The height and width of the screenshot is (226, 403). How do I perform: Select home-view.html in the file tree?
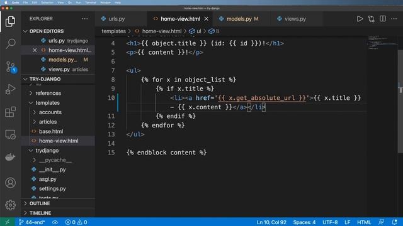pyautogui.click(x=58, y=141)
